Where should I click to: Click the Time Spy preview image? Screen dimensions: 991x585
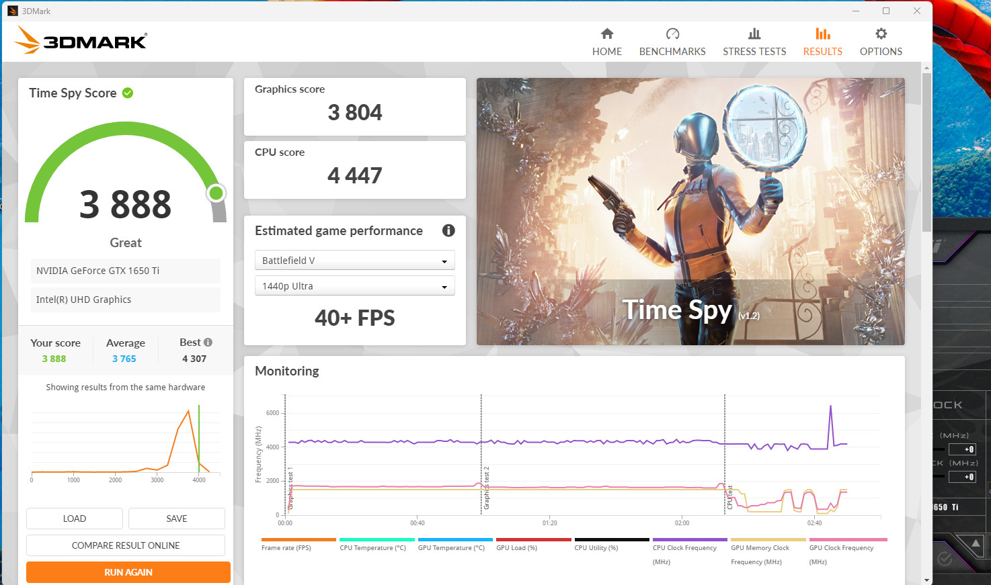pyautogui.click(x=690, y=212)
